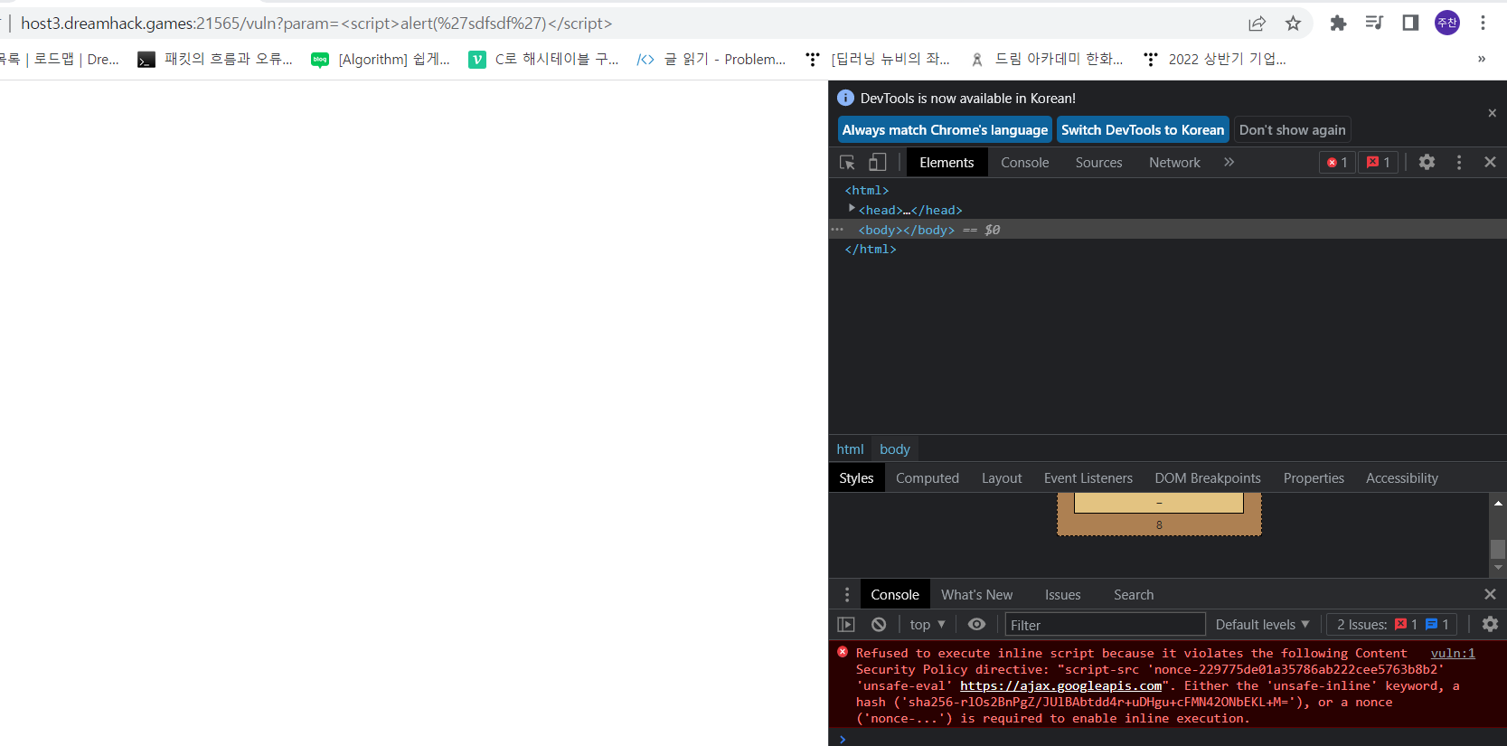1507x746 pixels.
Task: Show more DevTools tabs chevron
Action: click(1229, 162)
